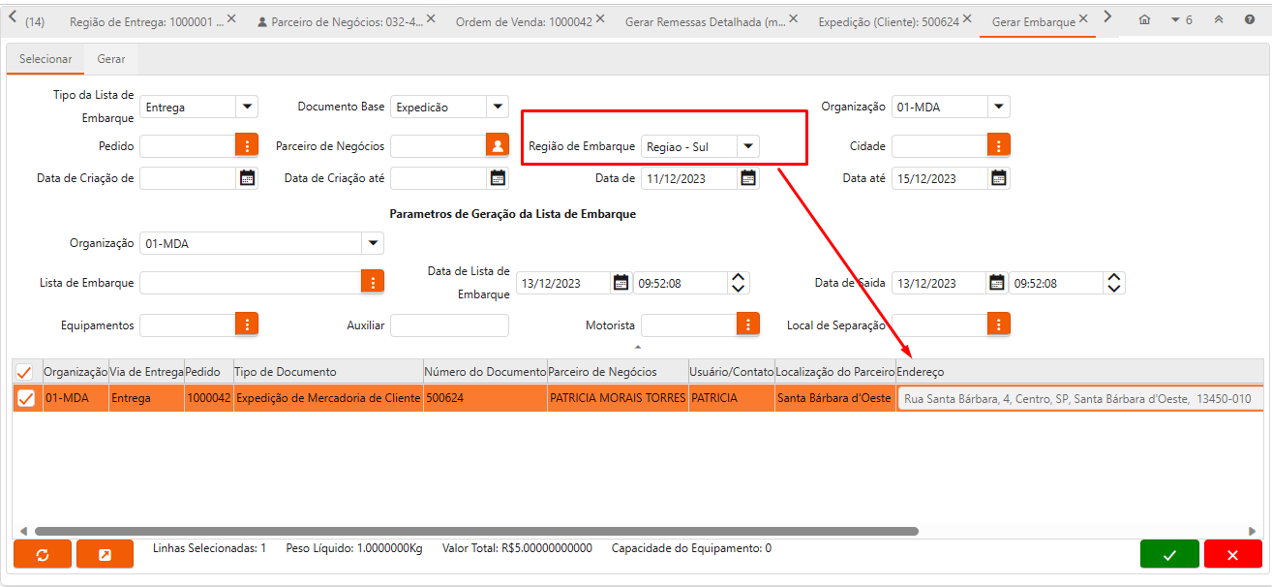
Task: Expand the Região de Embarque dropdown
Action: pos(747,146)
